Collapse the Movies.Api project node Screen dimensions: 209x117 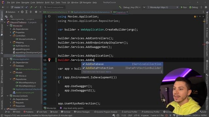(8, 26)
